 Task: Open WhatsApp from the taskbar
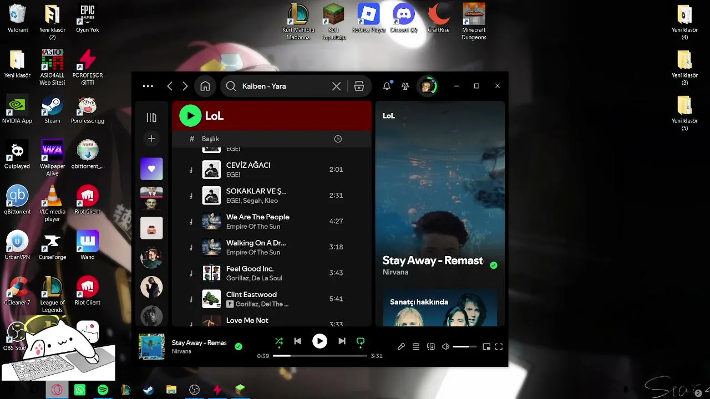[x=80, y=390]
